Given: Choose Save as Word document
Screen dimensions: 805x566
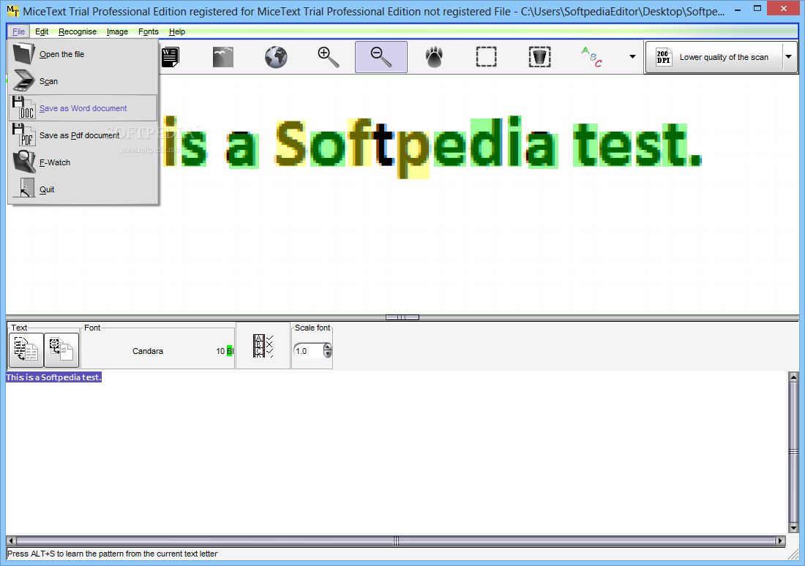Looking at the screenshot, I should 83,108.
